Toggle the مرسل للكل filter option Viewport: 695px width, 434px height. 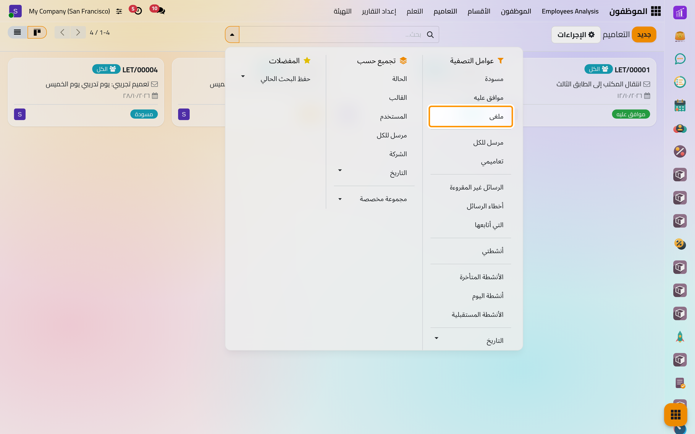tap(471, 142)
